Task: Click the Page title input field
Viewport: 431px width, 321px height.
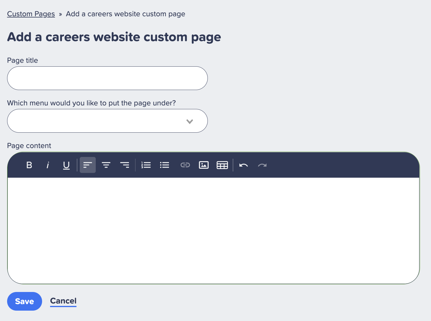Action: pyautogui.click(x=107, y=78)
